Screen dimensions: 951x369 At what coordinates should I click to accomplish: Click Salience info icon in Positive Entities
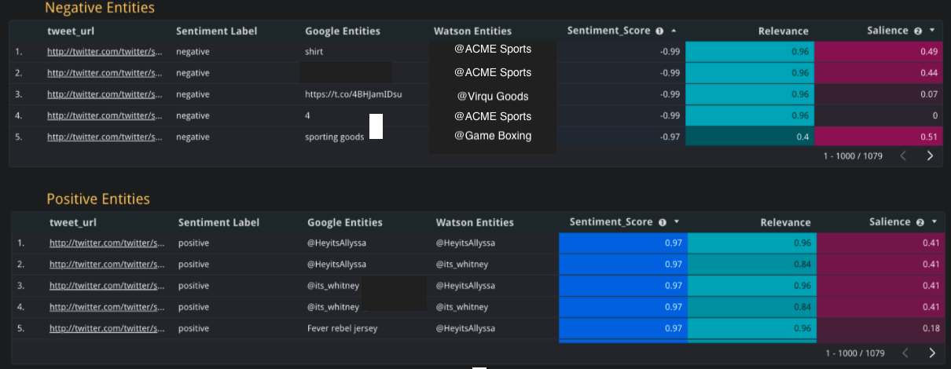click(920, 222)
